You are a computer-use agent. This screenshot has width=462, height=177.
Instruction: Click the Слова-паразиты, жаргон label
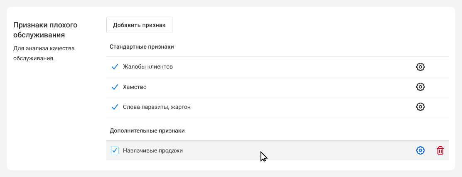point(157,107)
